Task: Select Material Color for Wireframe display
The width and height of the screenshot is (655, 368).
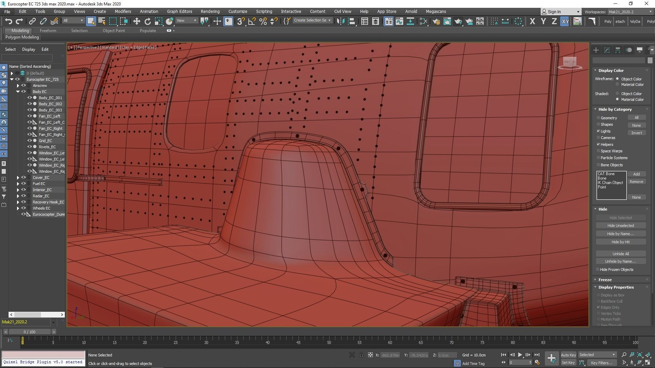Action: tap(617, 85)
